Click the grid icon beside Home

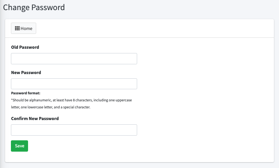[17, 28]
